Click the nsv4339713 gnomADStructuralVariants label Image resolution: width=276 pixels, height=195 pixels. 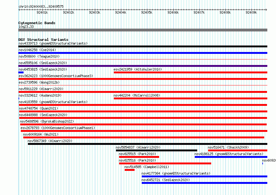(x=53, y=43)
